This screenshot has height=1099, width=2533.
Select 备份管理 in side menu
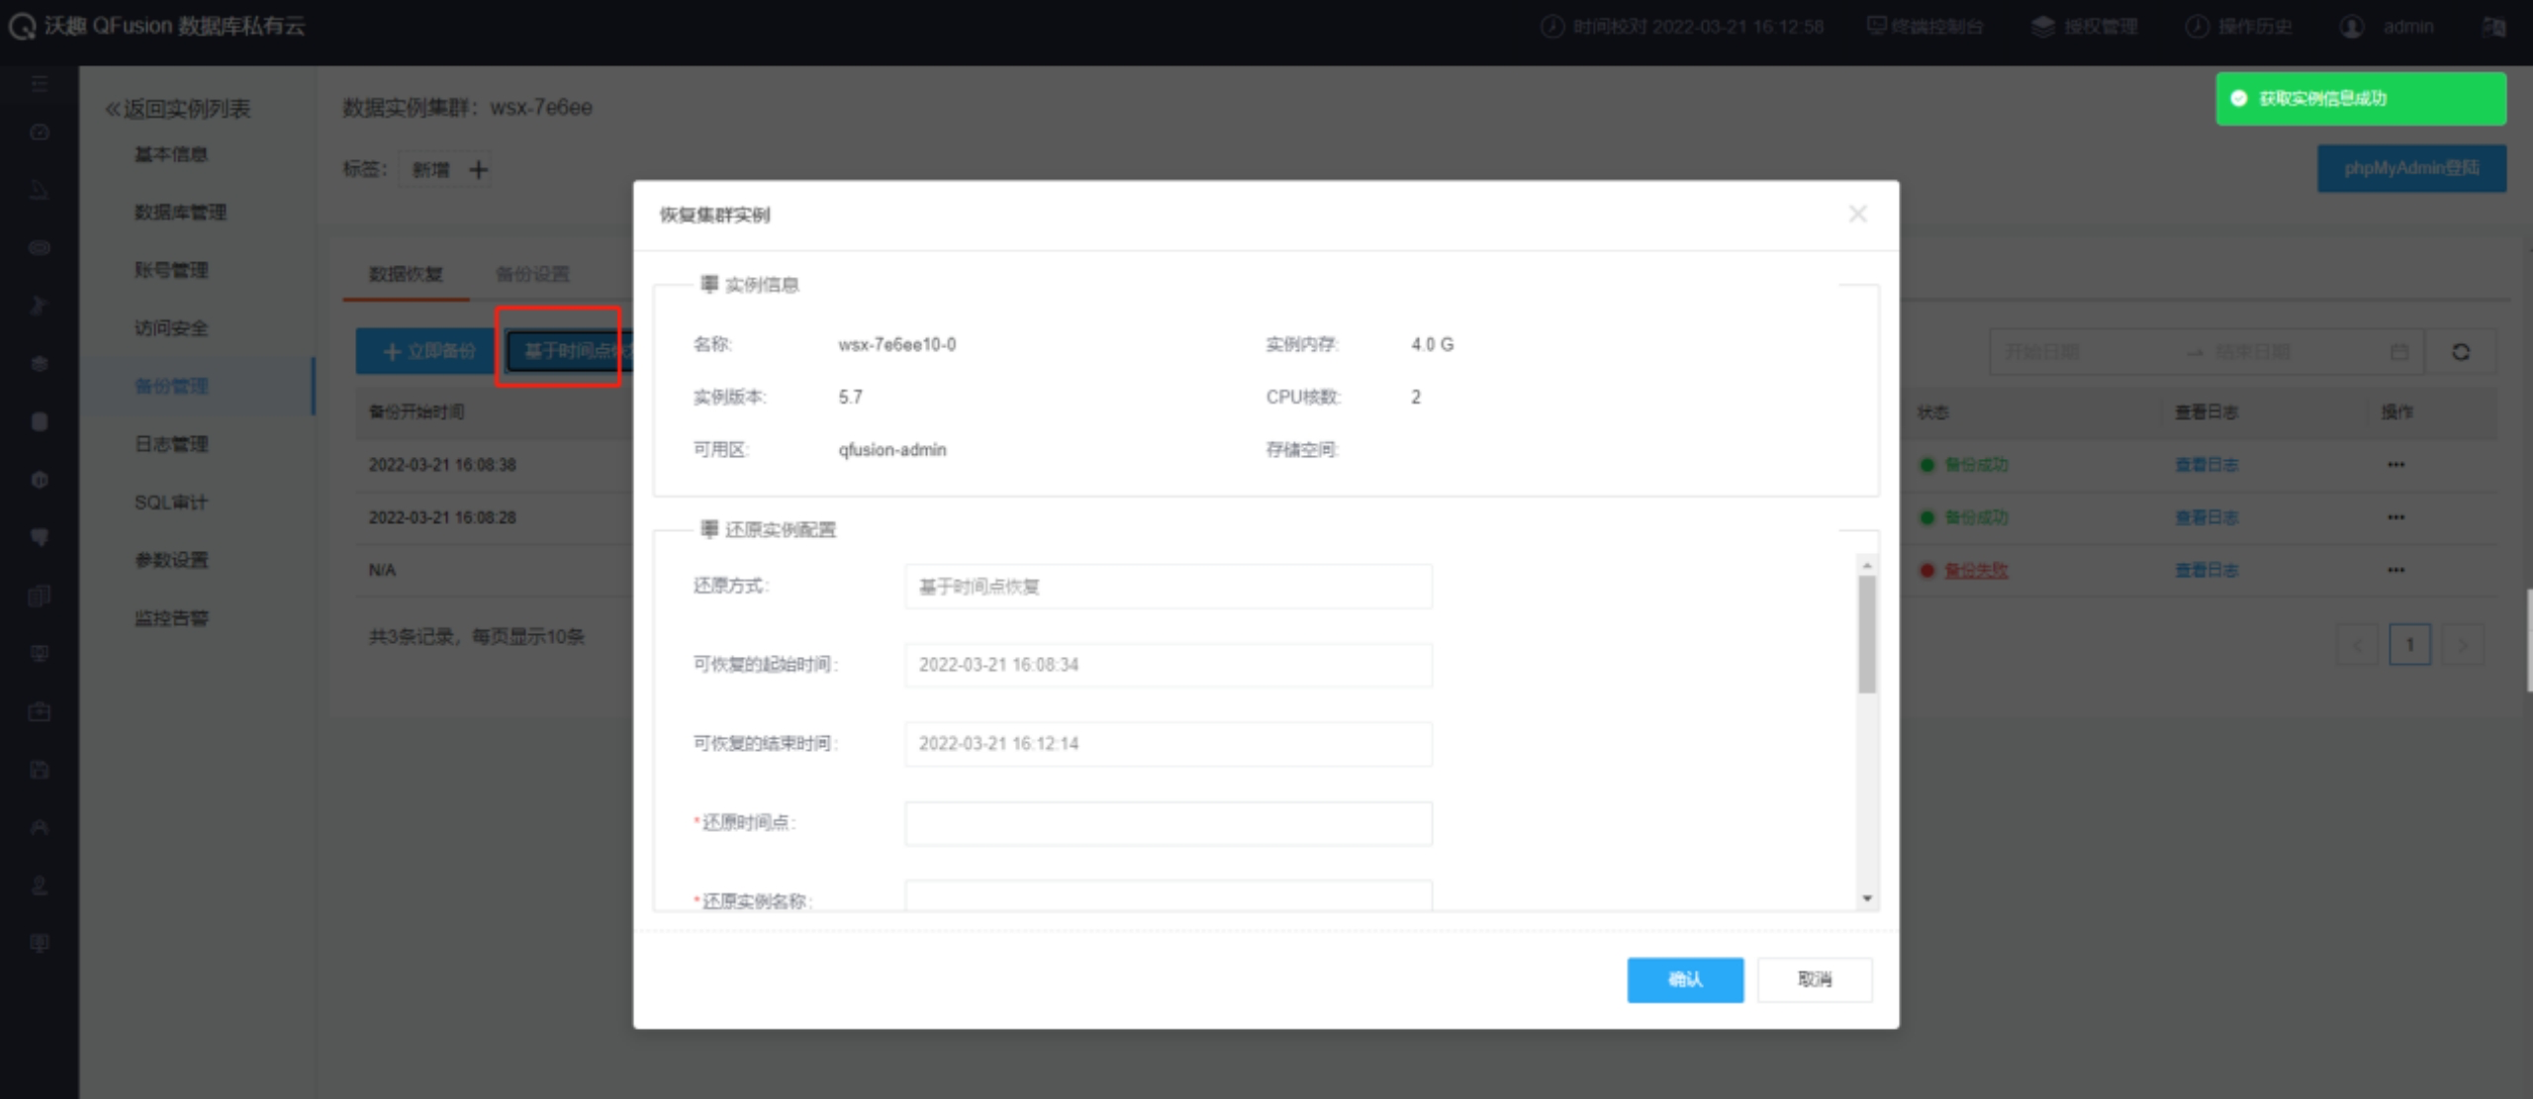[171, 386]
